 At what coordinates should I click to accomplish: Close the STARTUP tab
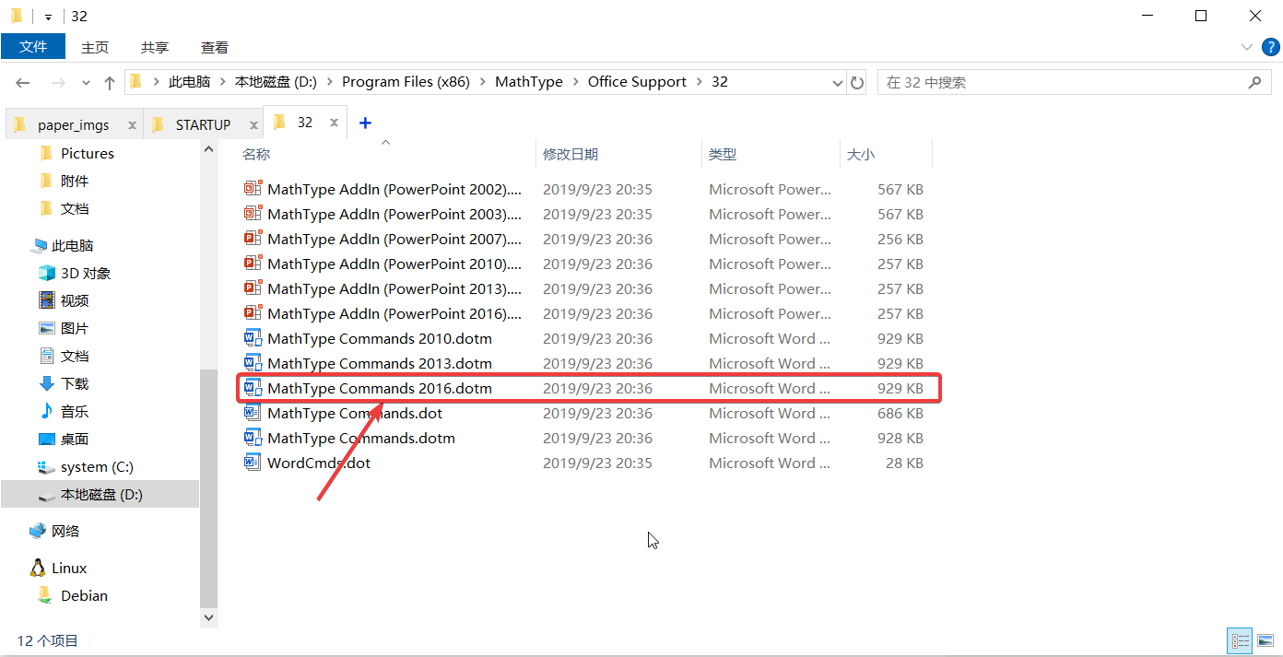pos(252,124)
